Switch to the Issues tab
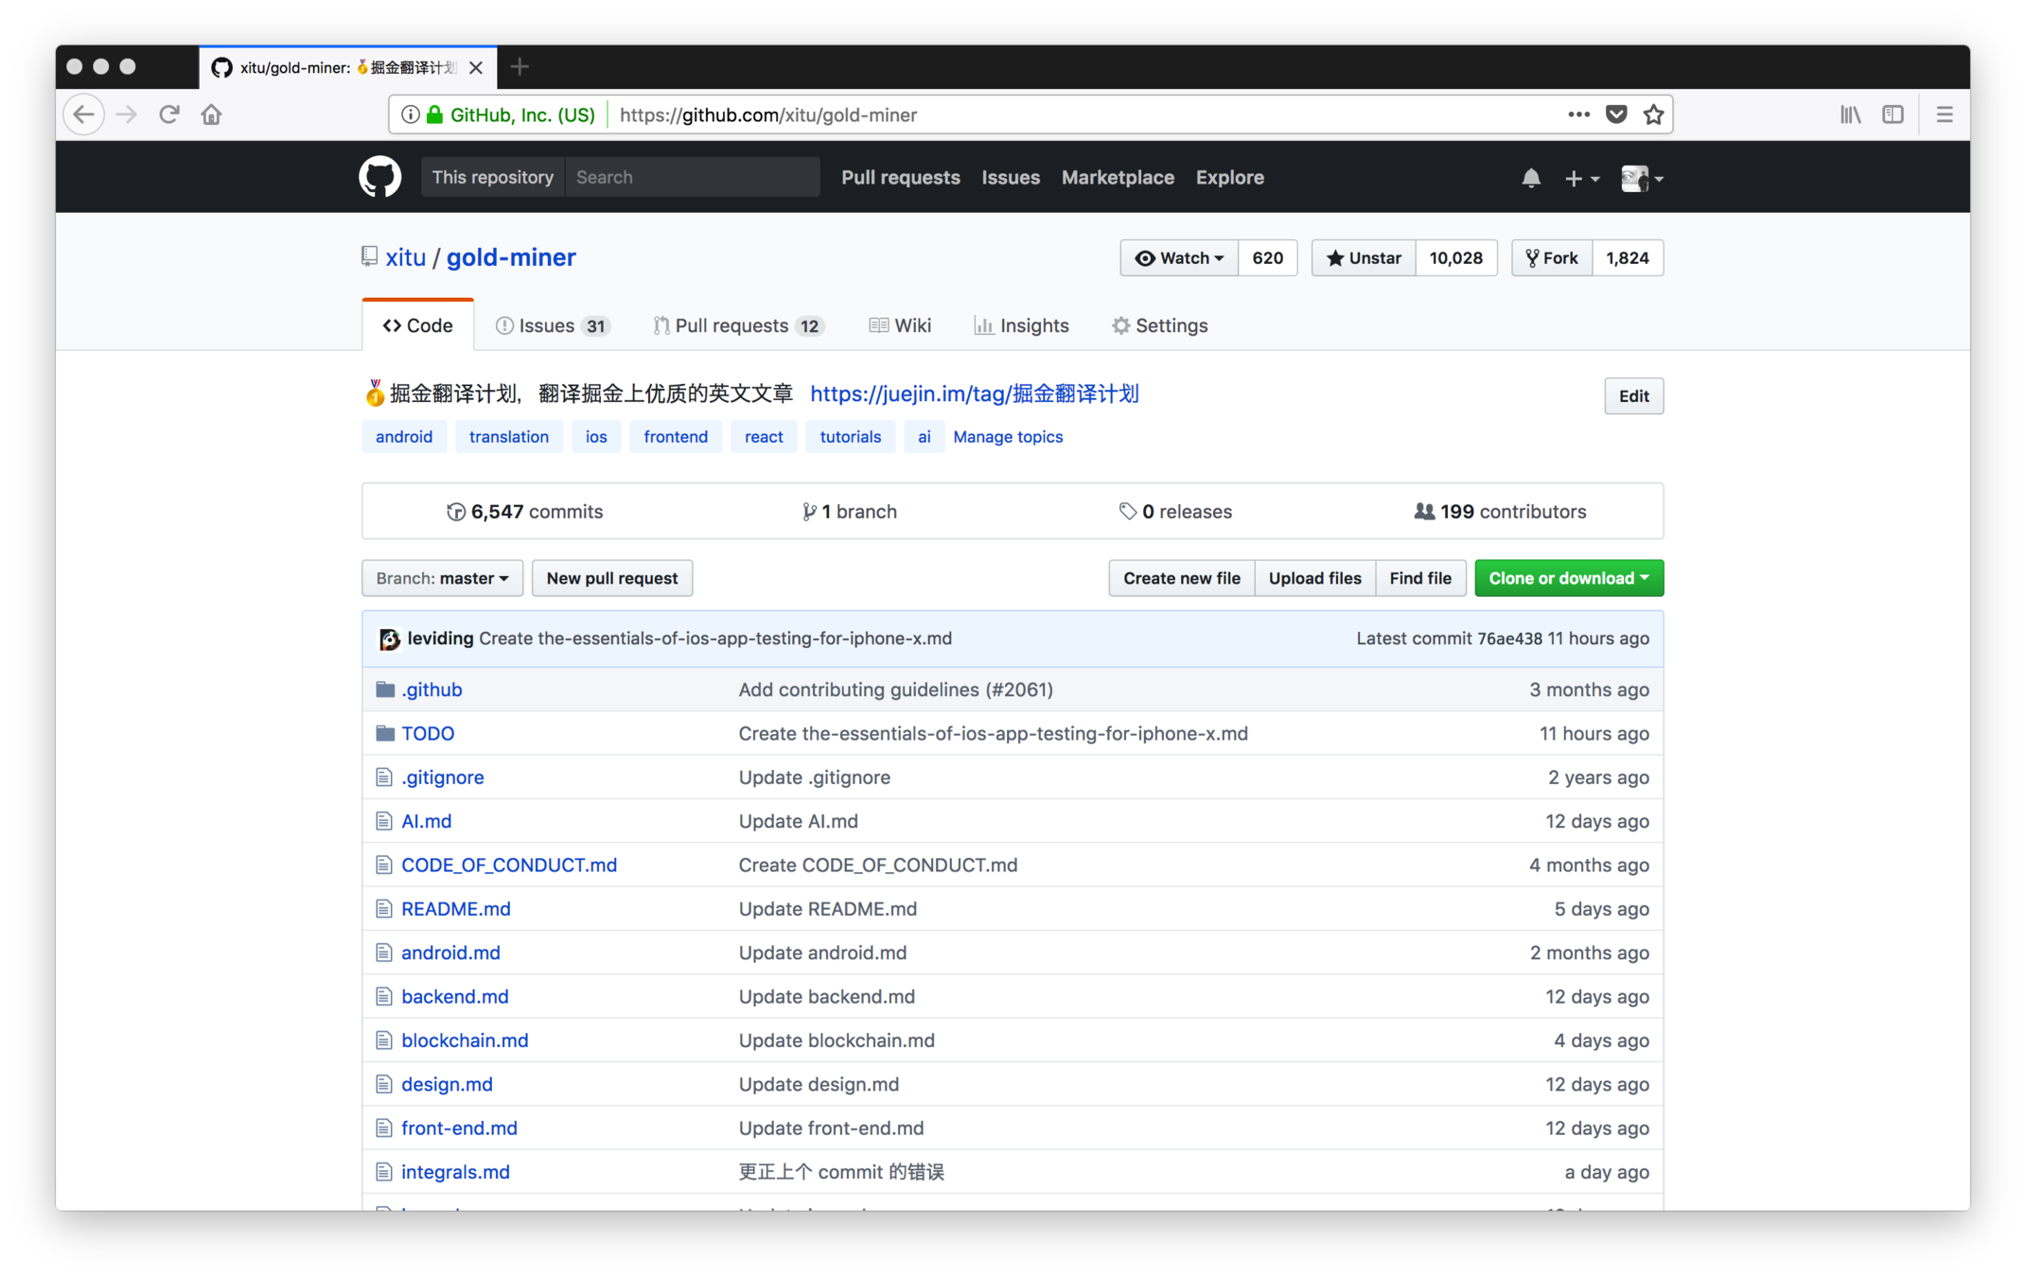The image size is (2026, 1277). (552, 325)
